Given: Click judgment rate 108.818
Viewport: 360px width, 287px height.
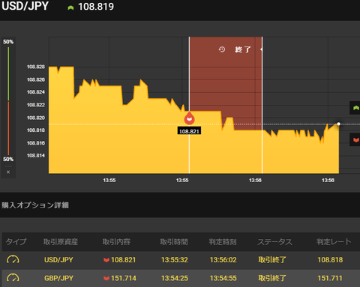Looking at the screenshot, I should [x=330, y=260].
